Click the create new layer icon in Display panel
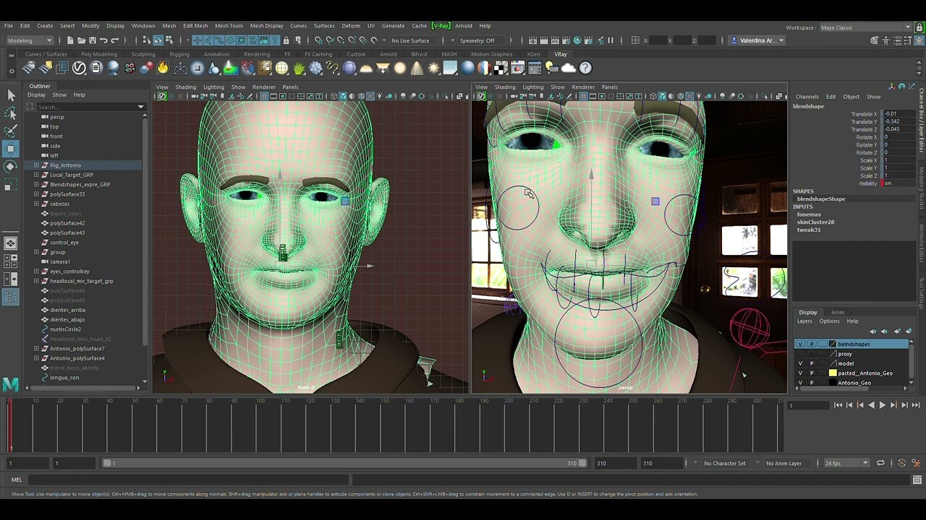Image resolution: width=926 pixels, height=520 pixels. [897, 331]
